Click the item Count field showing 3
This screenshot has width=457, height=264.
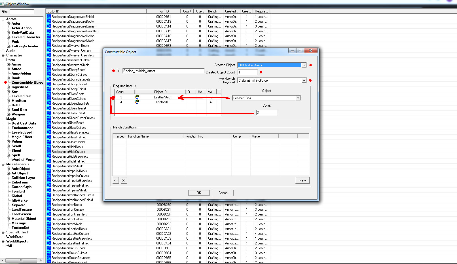pos(266,113)
